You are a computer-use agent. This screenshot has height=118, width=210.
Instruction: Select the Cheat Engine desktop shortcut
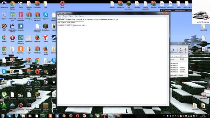pos(12,84)
